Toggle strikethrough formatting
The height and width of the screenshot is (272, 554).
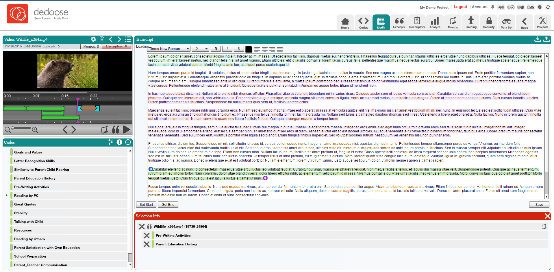click(239, 49)
